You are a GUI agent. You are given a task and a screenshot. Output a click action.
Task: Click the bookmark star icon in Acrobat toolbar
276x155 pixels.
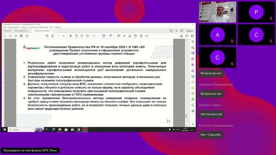pos(10,36)
